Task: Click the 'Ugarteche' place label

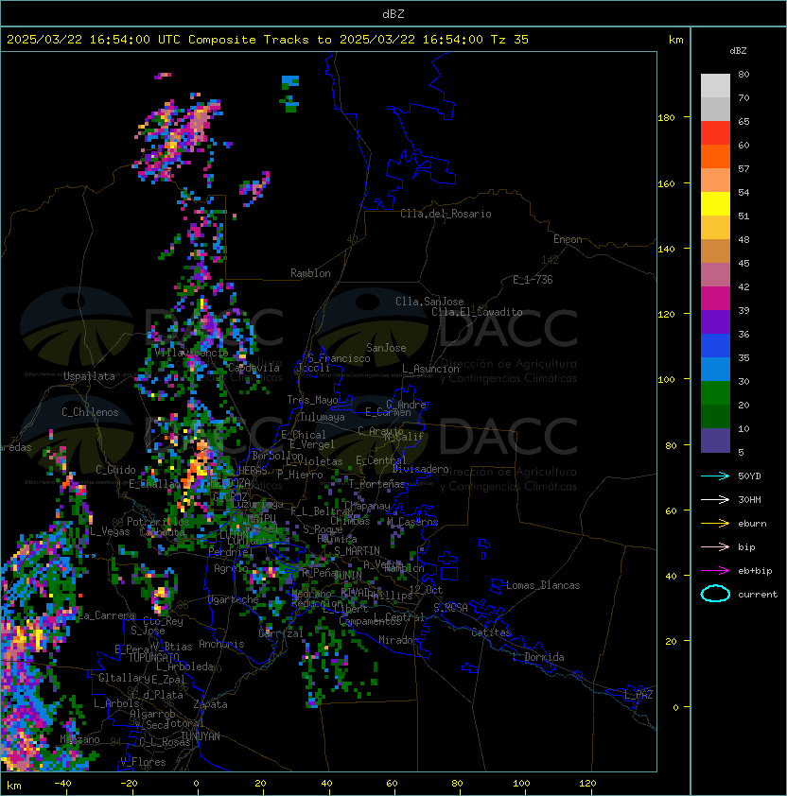Action: point(234,599)
